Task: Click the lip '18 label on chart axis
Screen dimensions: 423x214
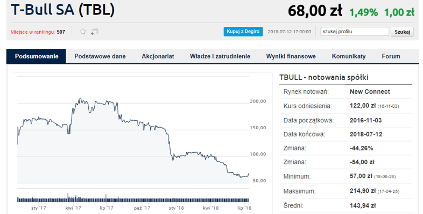Action: point(244,208)
